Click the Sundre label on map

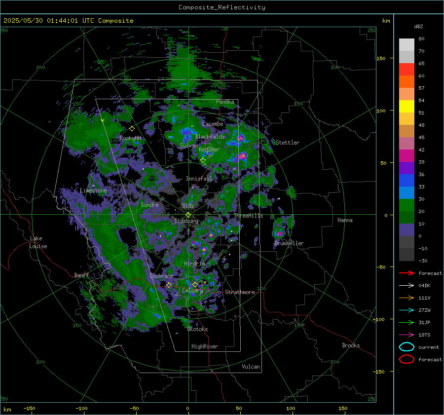(x=149, y=204)
